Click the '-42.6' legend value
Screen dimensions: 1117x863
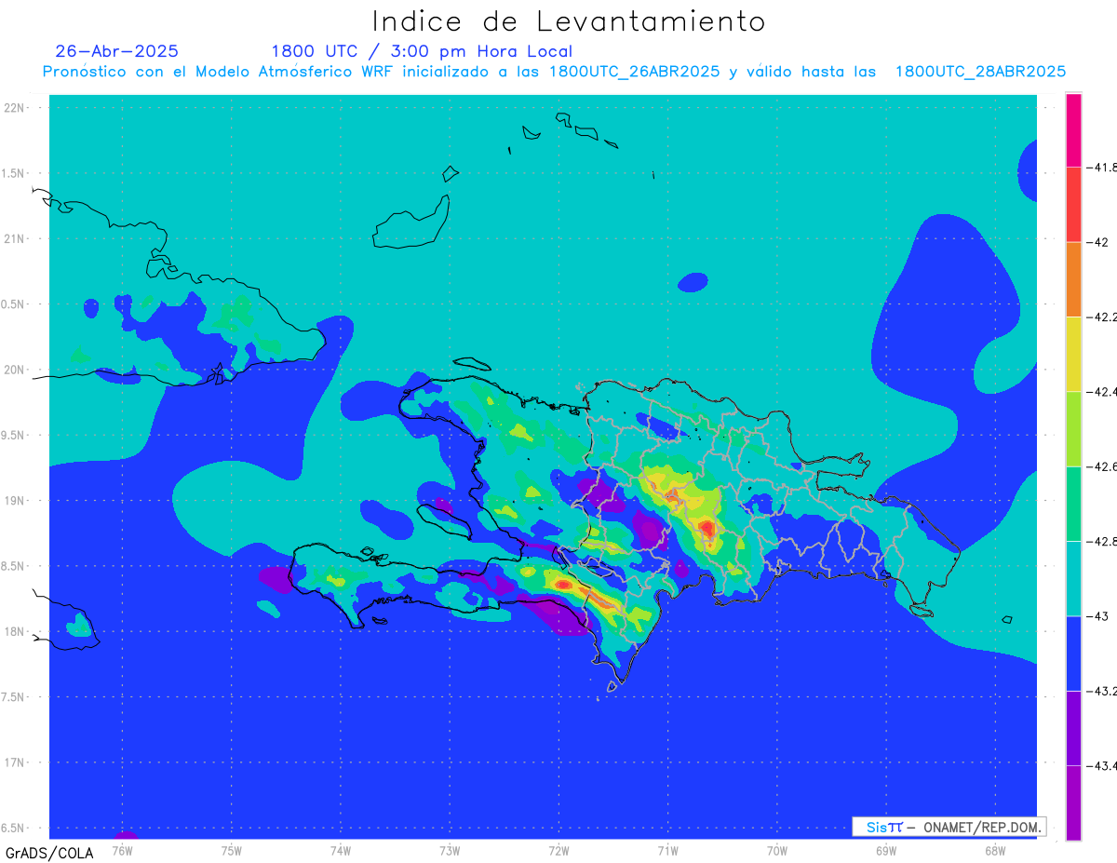[x=1101, y=466]
